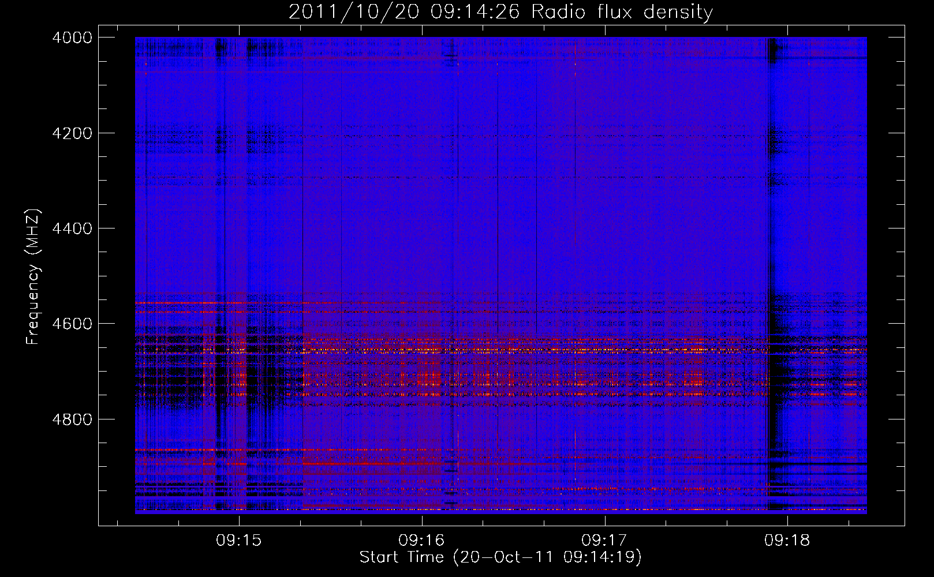Click the "Frequency (MHZ)" axis title
Viewport: 934px width, 577px height.
(33, 277)
